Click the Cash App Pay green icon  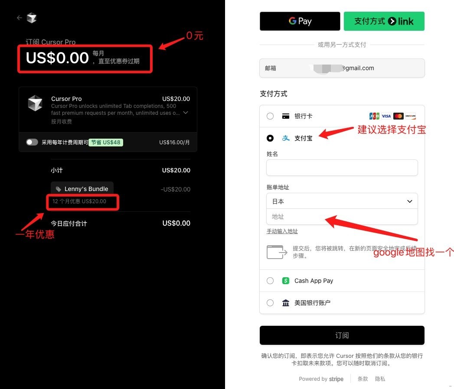click(x=286, y=281)
